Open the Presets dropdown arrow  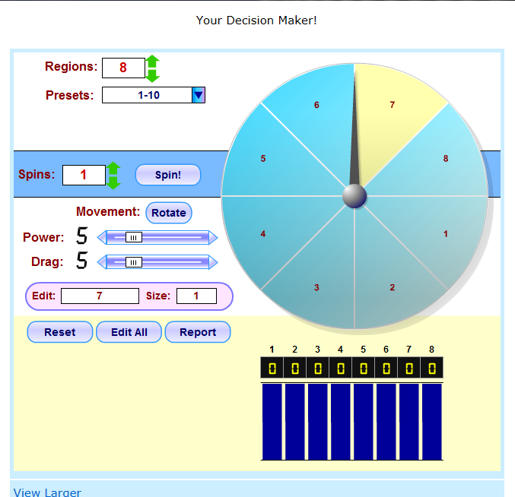(199, 95)
